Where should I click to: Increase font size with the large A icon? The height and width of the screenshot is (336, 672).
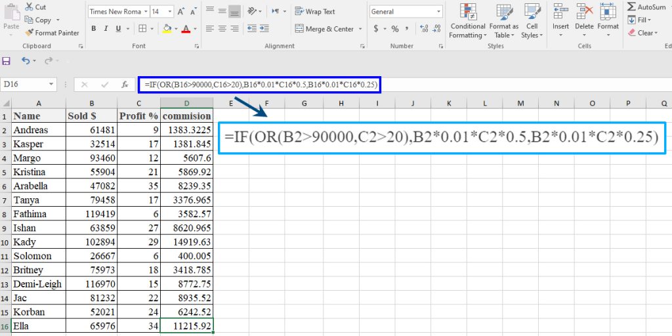[x=181, y=12]
